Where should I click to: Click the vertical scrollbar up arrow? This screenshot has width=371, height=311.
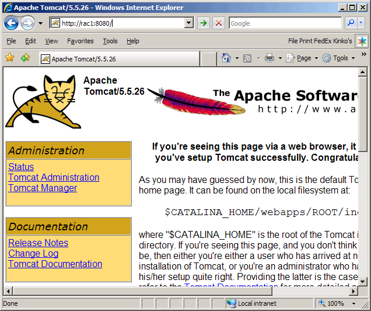pyautogui.click(x=362, y=72)
